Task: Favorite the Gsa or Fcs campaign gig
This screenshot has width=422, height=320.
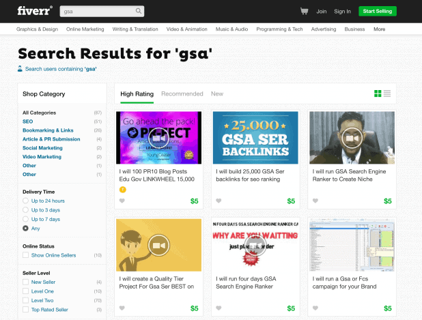Action: coord(315,308)
